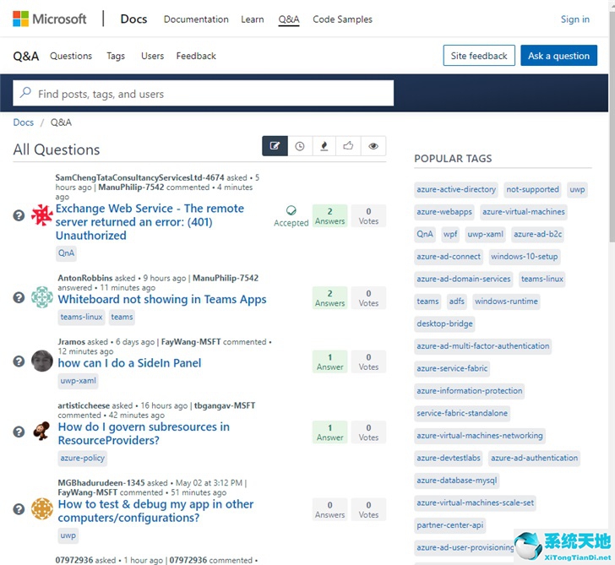Click the Microsoft logo
615x565 pixels.
coord(49,19)
